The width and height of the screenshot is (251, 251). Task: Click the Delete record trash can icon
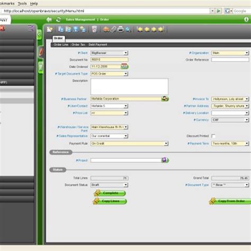94,29
